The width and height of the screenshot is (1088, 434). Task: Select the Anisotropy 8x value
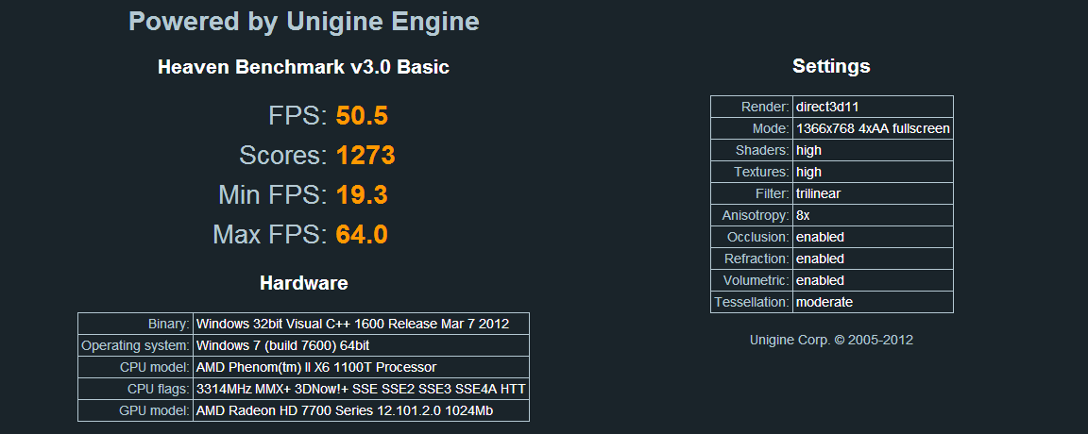tap(803, 215)
